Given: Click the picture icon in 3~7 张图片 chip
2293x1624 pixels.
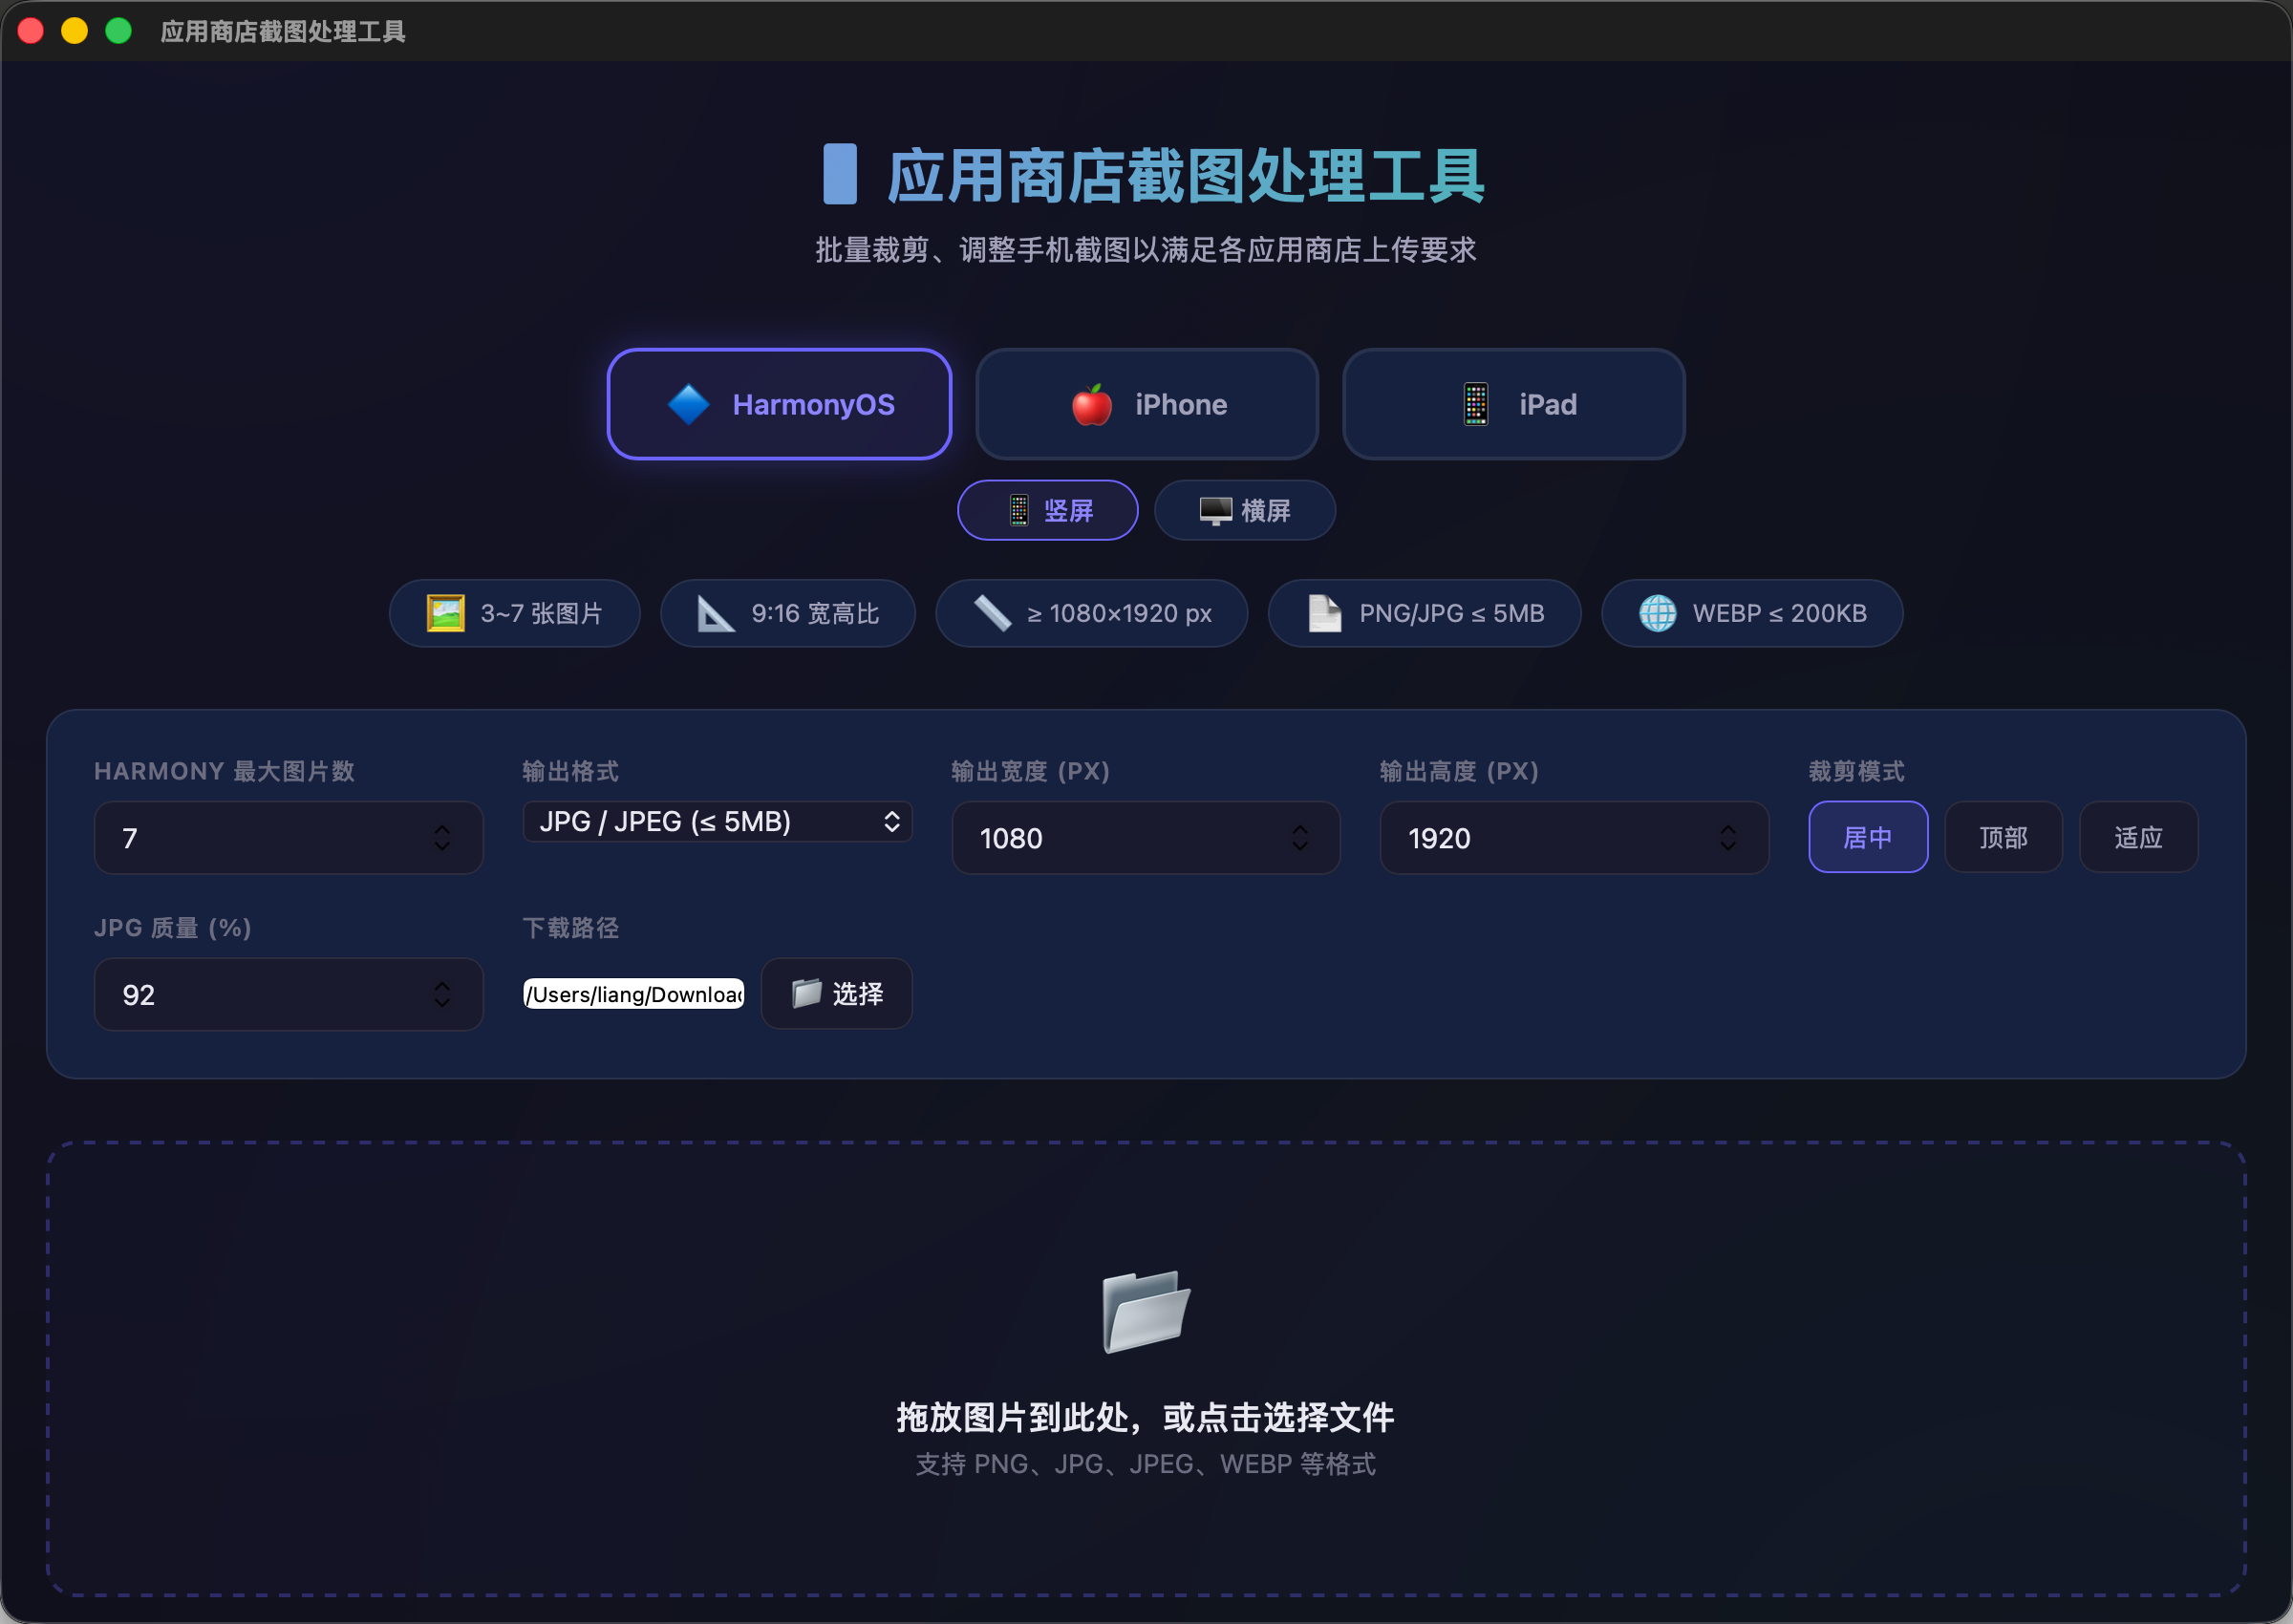Looking at the screenshot, I should coord(445,613).
